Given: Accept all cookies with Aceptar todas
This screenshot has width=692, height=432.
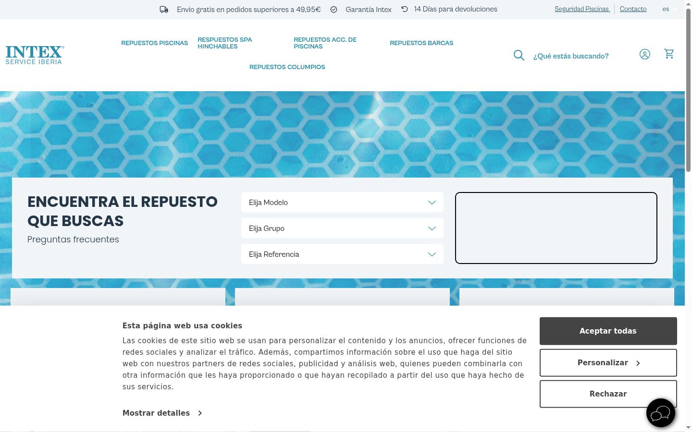Looking at the screenshot, I should click(x=608, y=331).
